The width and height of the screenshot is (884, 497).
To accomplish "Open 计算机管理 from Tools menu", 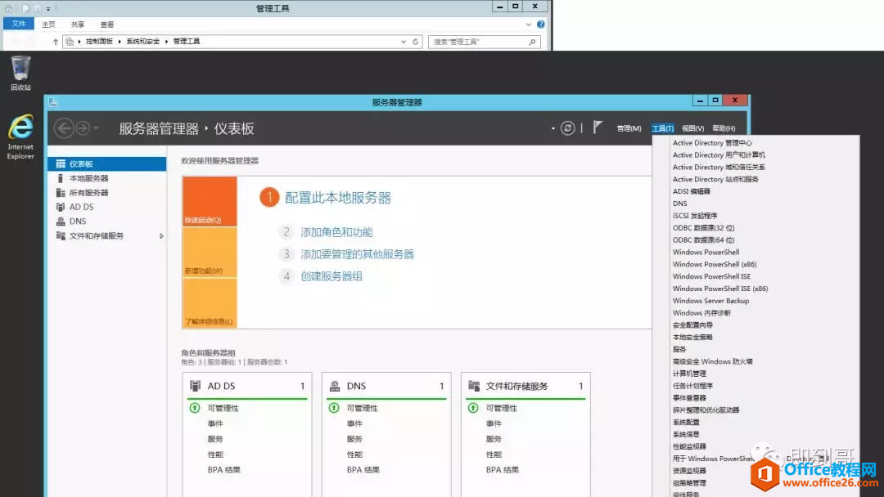I will [x=689, y=374].
